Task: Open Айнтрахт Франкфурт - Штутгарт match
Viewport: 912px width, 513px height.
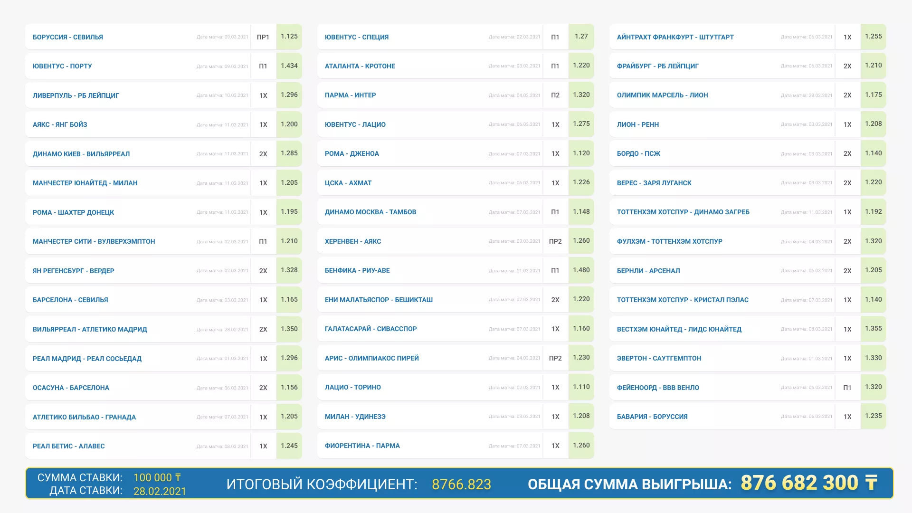Action: coord(675,37)
